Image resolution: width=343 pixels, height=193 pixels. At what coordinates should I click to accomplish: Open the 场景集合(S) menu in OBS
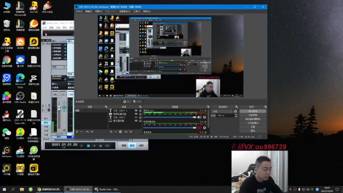(125, 12)
